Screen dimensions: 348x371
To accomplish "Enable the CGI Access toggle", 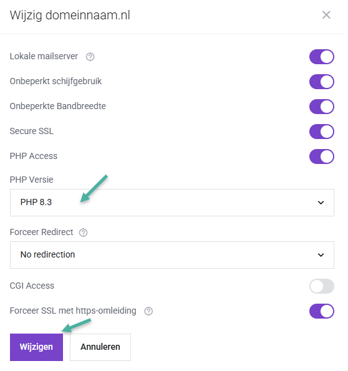I will (x=321, y=286).
